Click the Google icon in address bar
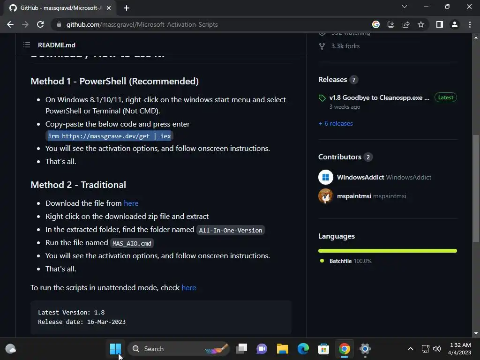Image resolution: width=480 pixels, height=360 pixels. (375, 24)
